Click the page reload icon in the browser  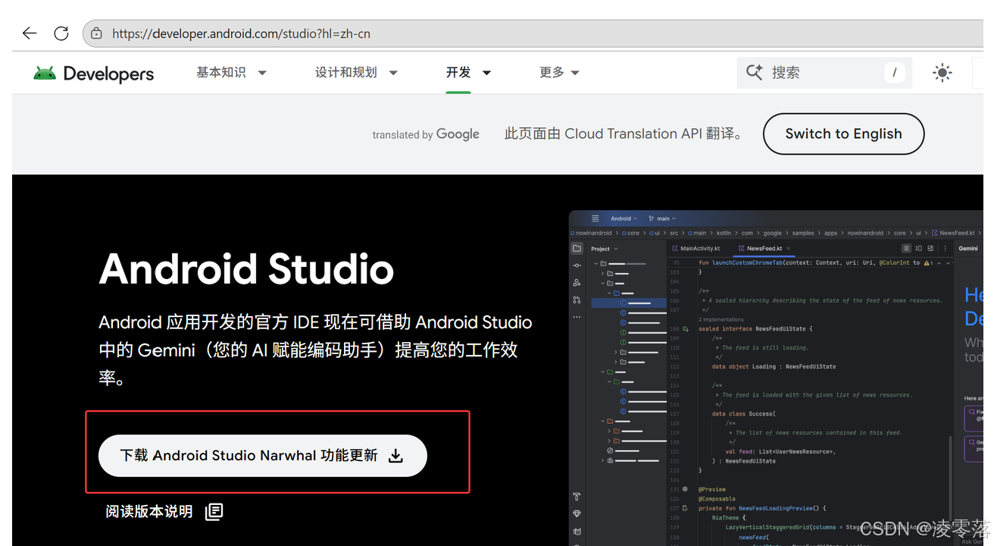[61, 33]
